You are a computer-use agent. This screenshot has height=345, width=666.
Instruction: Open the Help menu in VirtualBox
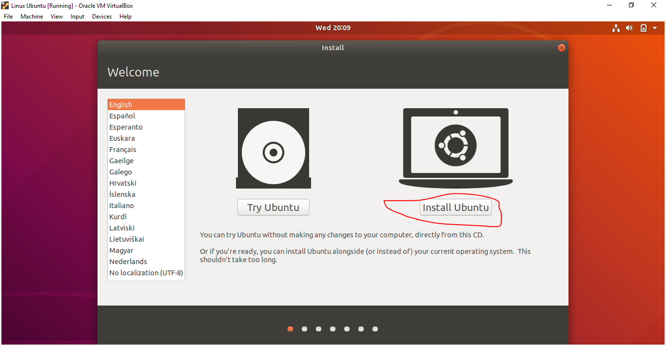(126, 17)
